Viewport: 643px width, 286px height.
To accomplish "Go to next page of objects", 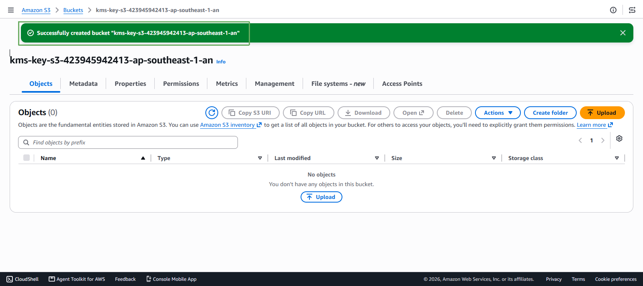I will [603, 140].
